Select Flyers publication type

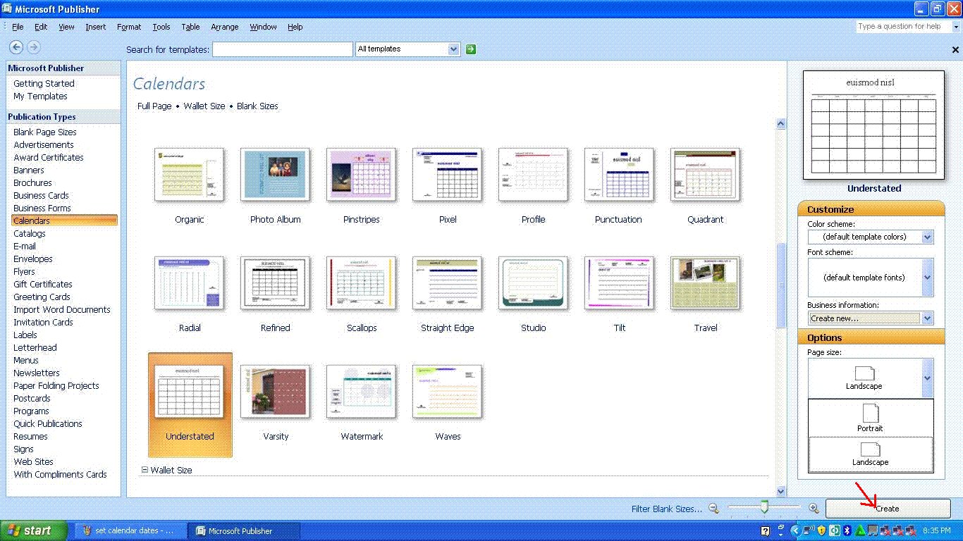[24, 271]
